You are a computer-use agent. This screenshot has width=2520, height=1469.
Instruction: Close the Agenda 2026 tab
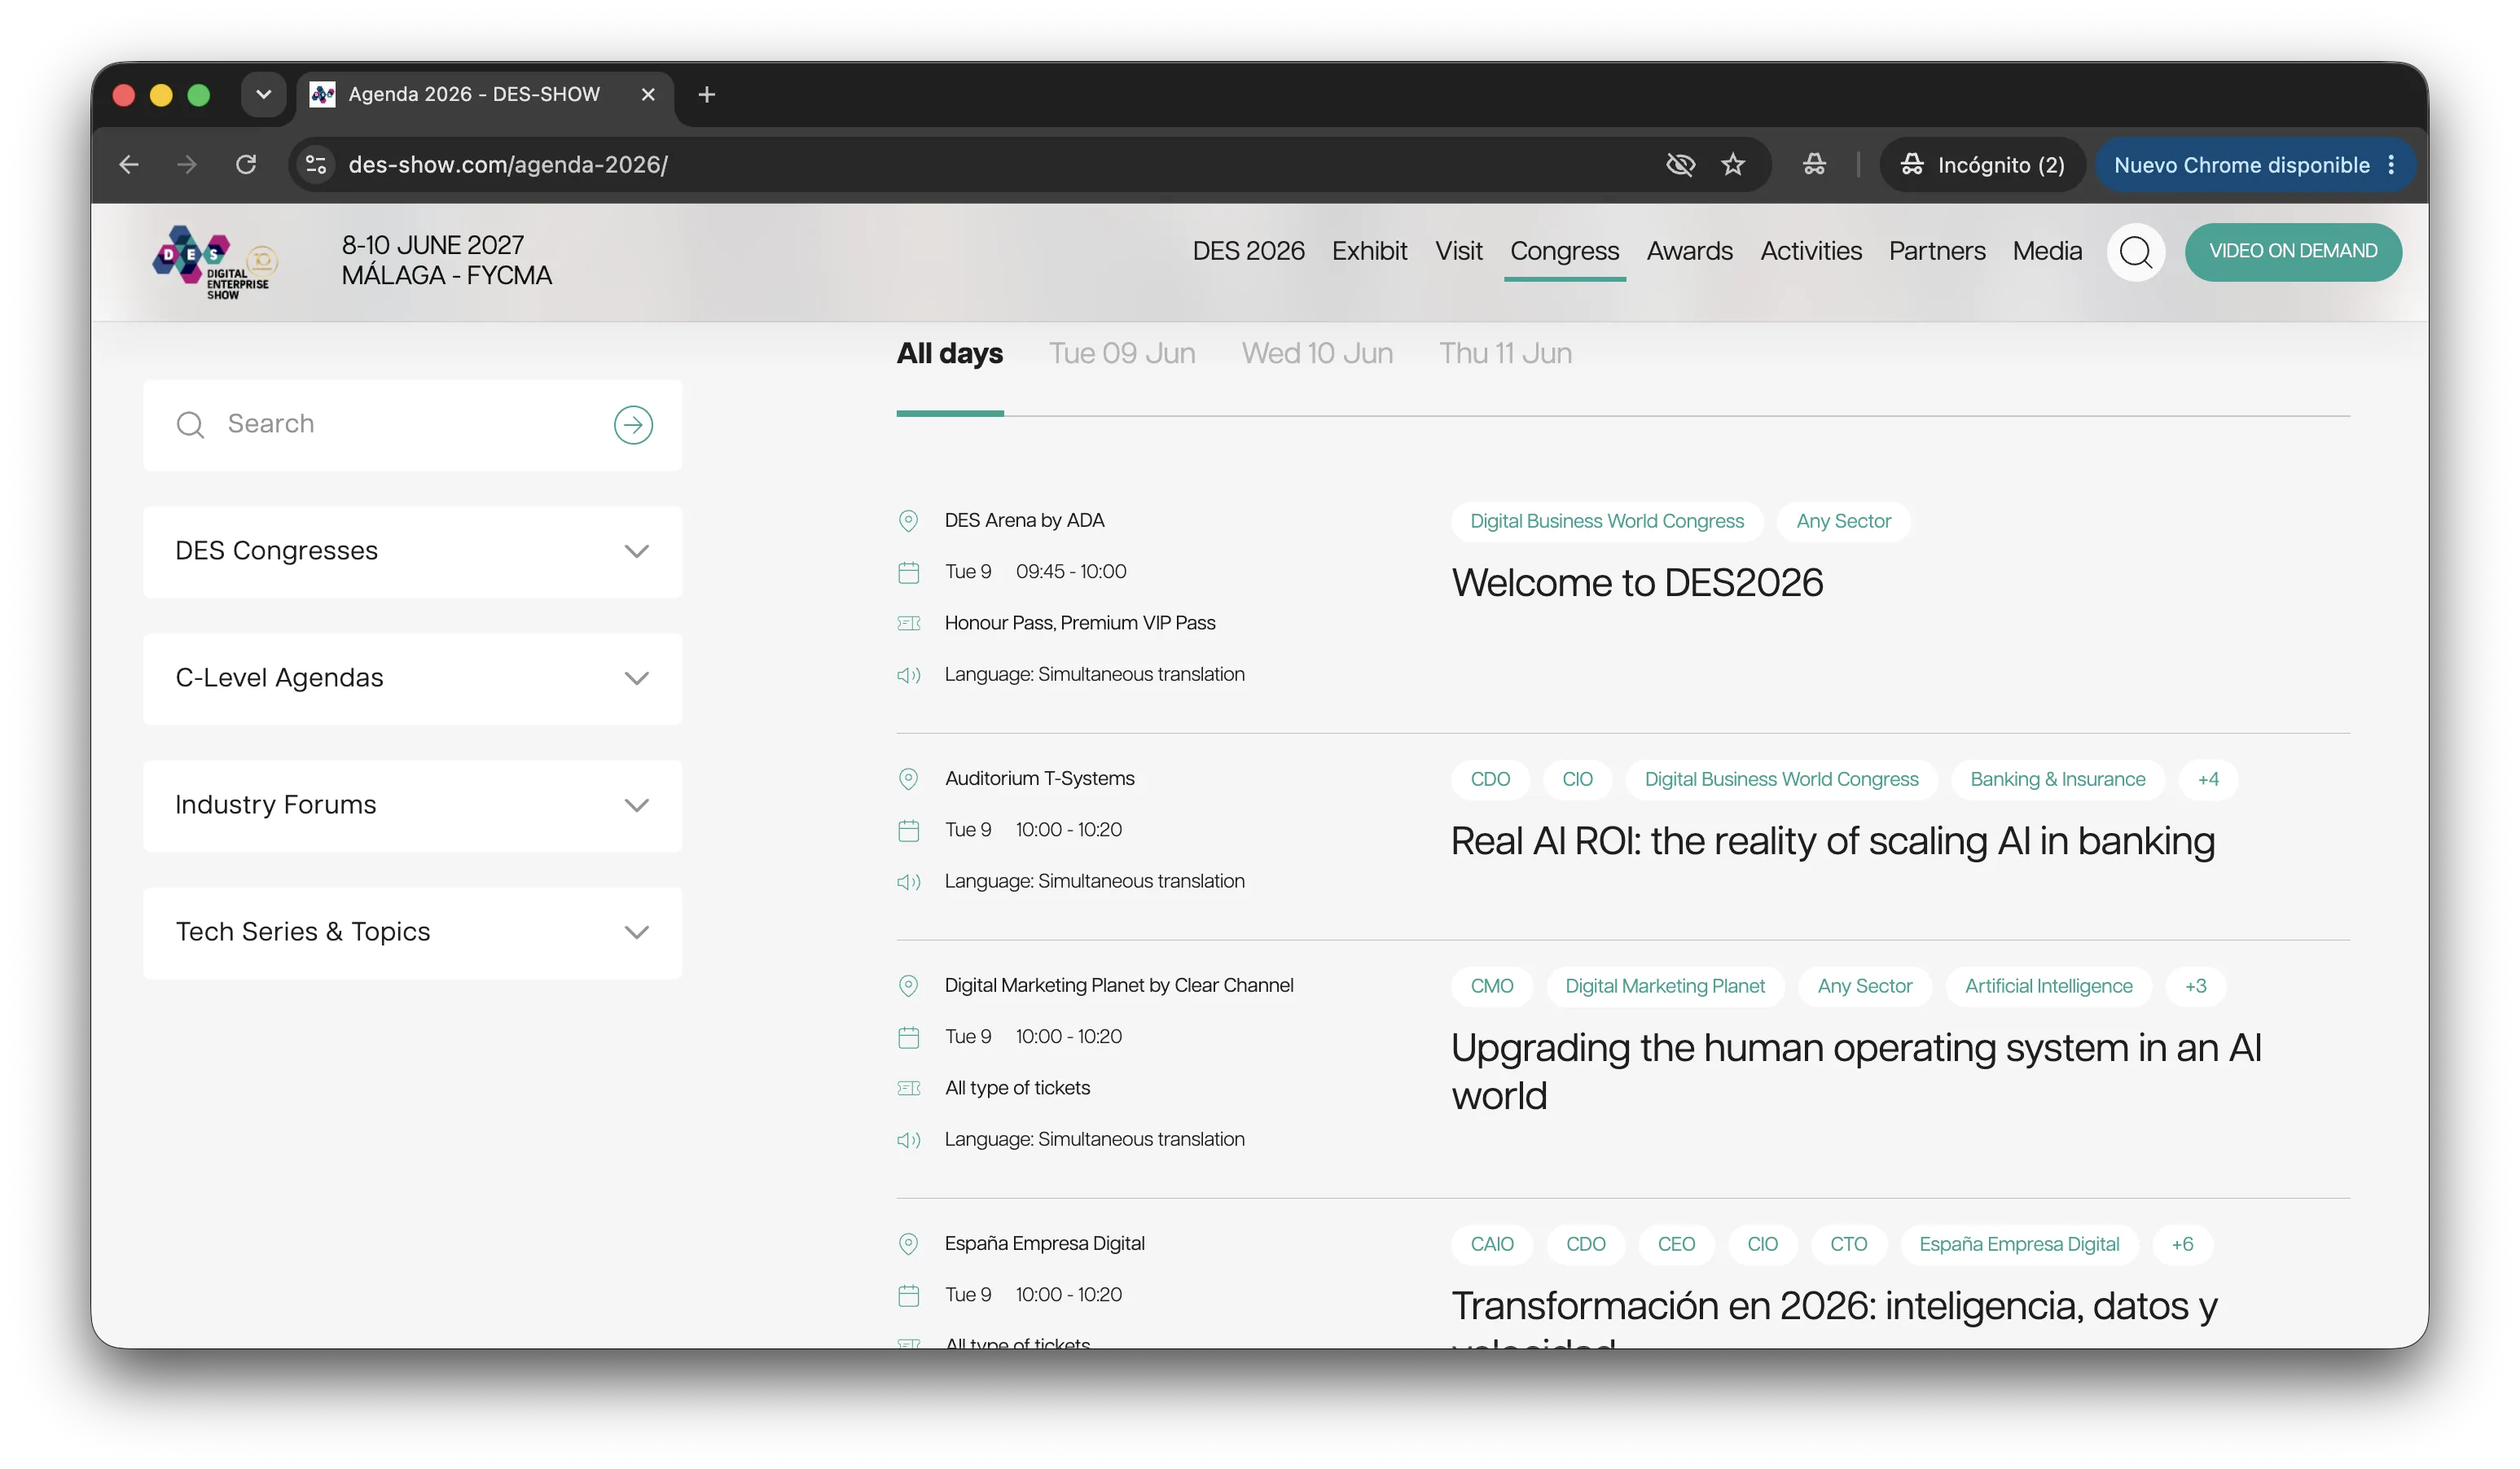tap(648, 95)
